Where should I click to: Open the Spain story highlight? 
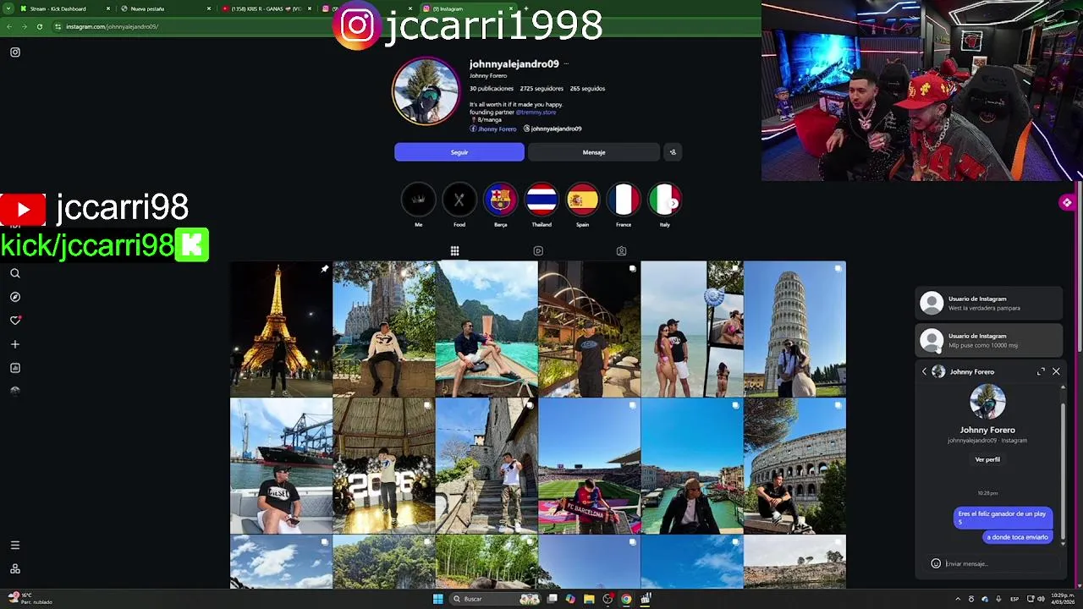pyautogui.click(x=582, y=200)
